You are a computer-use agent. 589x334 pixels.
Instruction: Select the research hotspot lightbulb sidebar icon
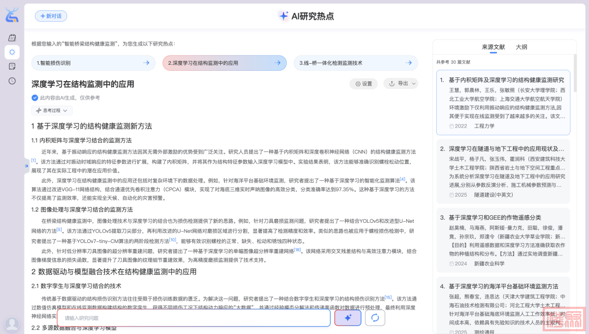(x=12, y=52)
